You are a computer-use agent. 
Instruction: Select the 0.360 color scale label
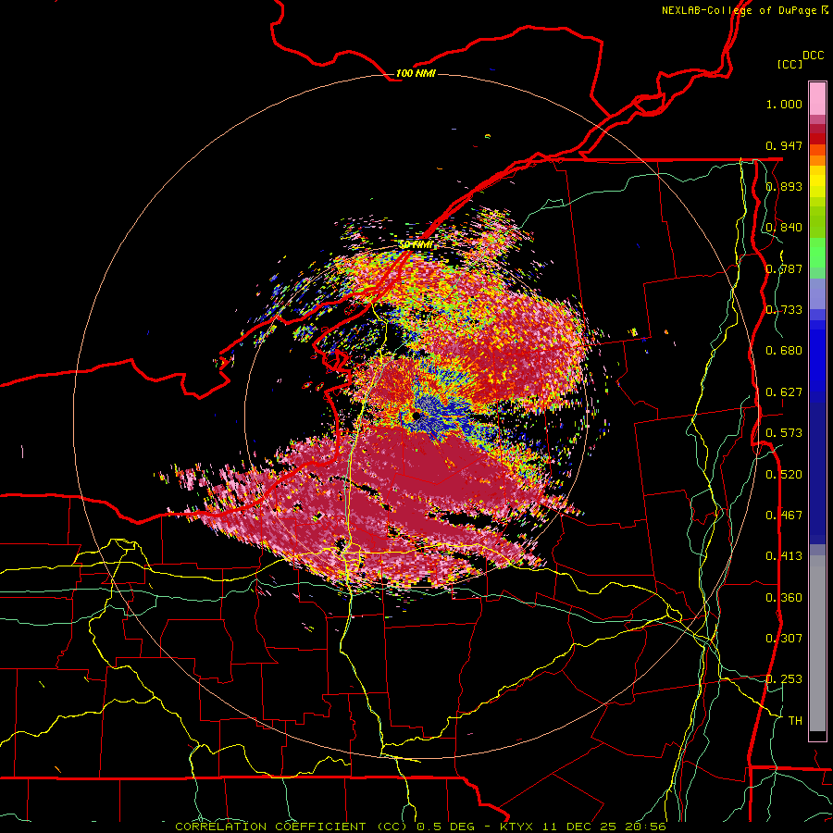click(784, 598)
